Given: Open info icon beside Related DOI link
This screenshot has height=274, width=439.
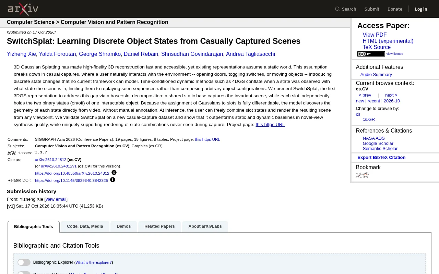Looking at the screenshot, I should pyautogui.click(x=112, y=180).
